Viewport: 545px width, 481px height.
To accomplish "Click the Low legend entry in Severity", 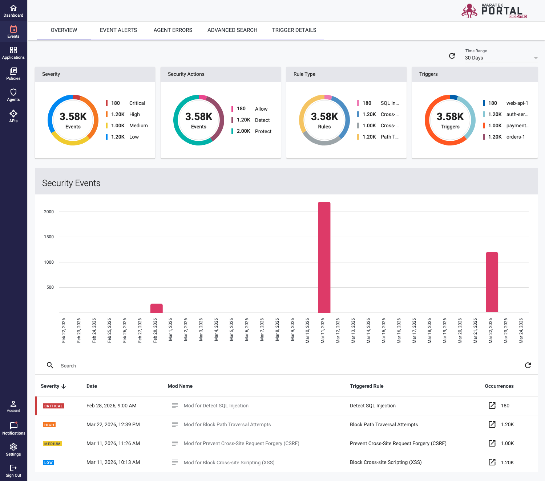I will click(122, 137).
